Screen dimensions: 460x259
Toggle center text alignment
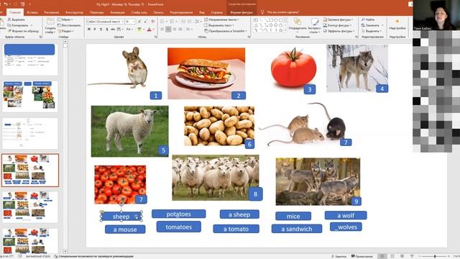(168, 29)
